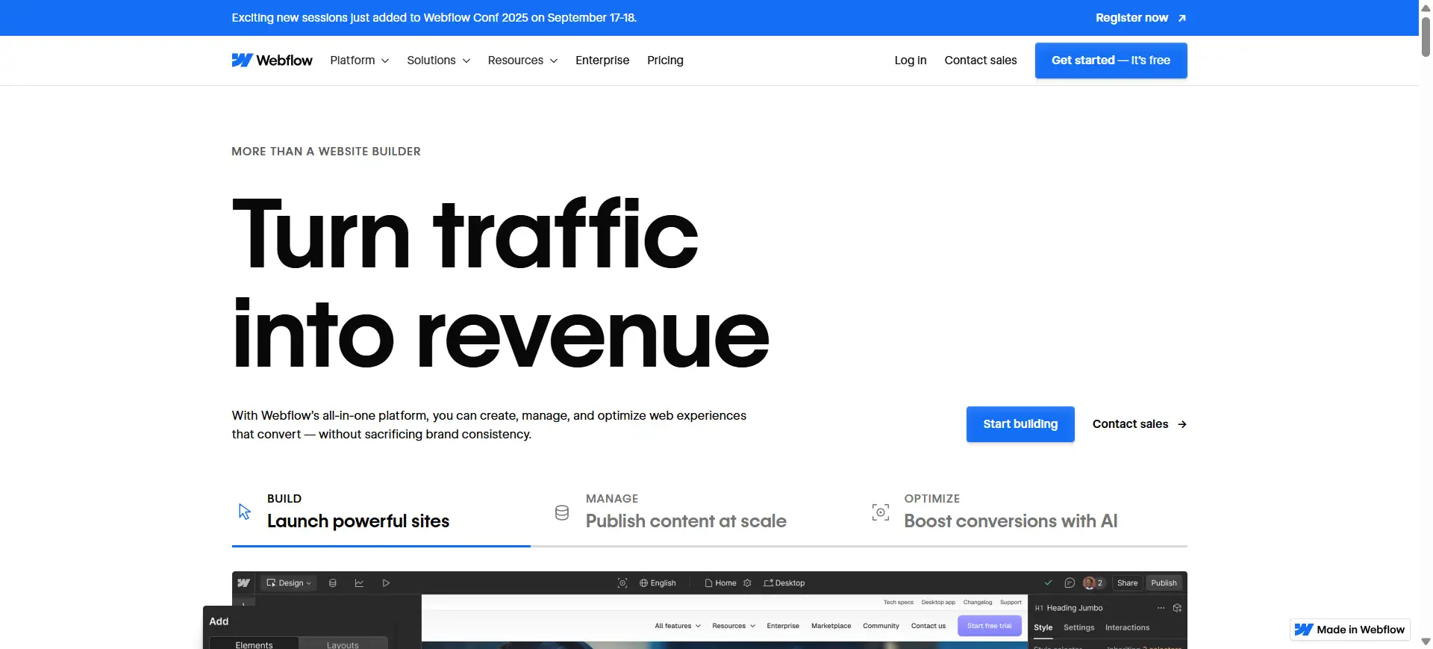Open the Made in Webflow badge
The width and height of the screenshot is (1433, 649).
click(1350, 630)
